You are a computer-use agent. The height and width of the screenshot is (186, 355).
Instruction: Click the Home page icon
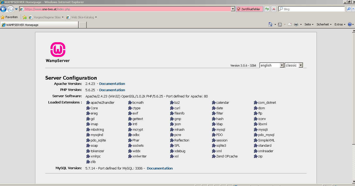tap(270, 24)
